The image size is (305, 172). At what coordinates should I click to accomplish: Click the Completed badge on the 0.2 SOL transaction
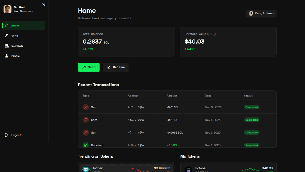pyautogui.click(x=251, y=120)
